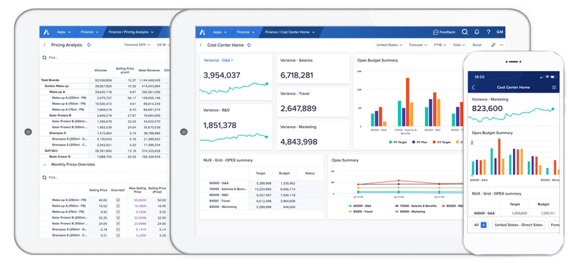Viewport: 575px width, 270px height.
Task: Open the Feedback speech bubble icon
Action: coord(436,32)
